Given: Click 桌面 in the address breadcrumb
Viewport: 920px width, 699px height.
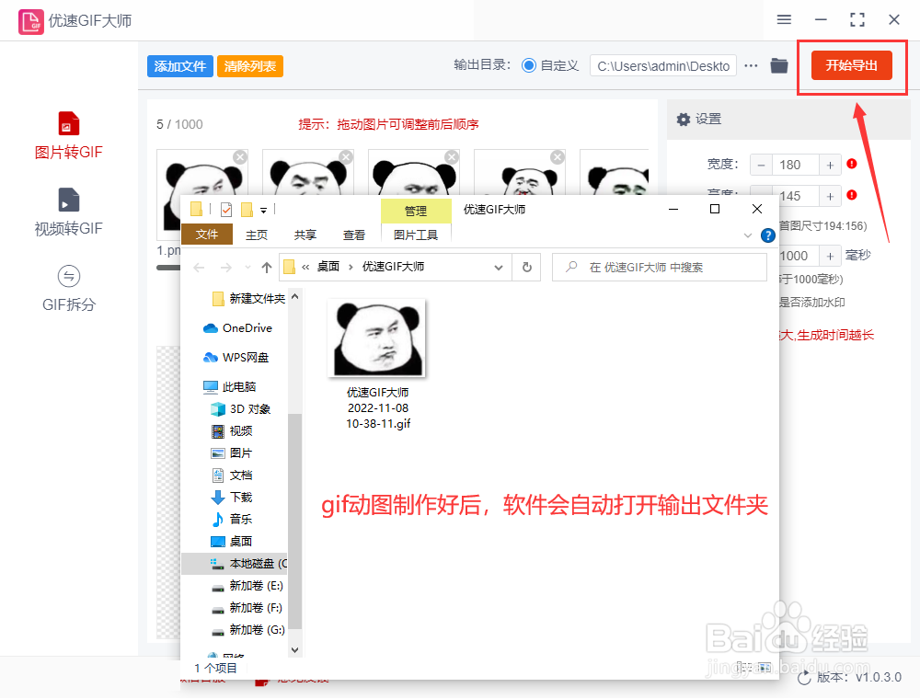Looking at the screenshot, I should pos(328,267).
